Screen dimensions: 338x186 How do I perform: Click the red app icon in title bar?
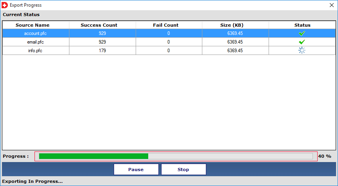tap(5, 5)
